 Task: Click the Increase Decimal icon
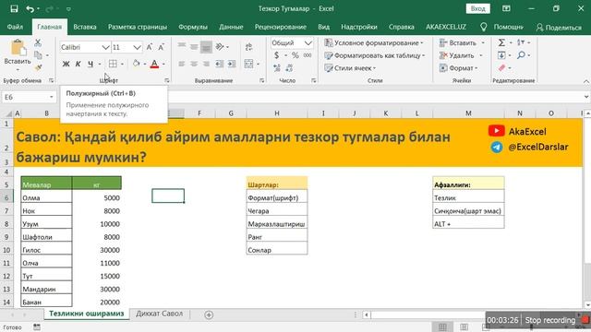[277, 68]
